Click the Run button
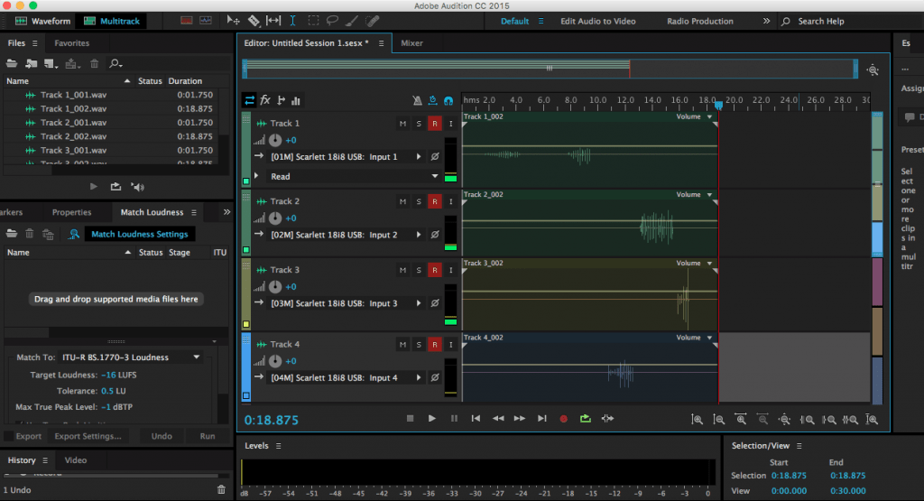The image size is (924, 501). pos(208,436)
